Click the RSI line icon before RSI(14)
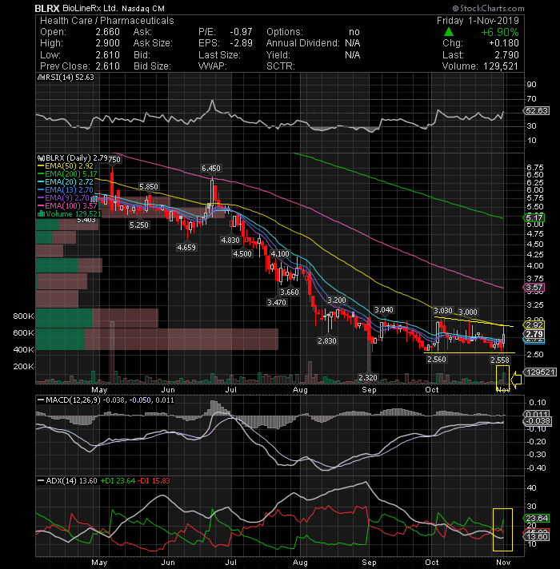This screenshot has height=569, width=560. point(41,78)
